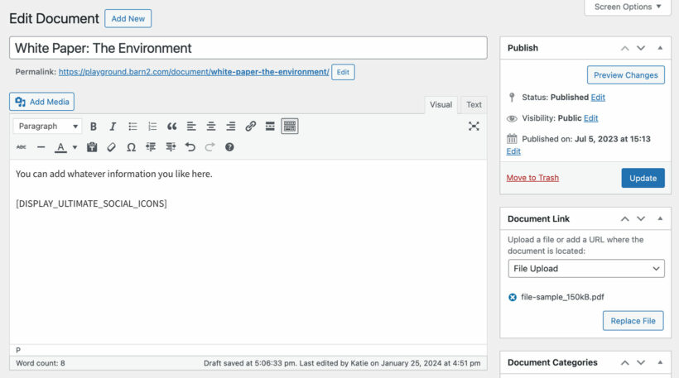The width and height of the screenshot is (679, 378).
Task: Open keyboard shortcuts help
Action: 229,147
